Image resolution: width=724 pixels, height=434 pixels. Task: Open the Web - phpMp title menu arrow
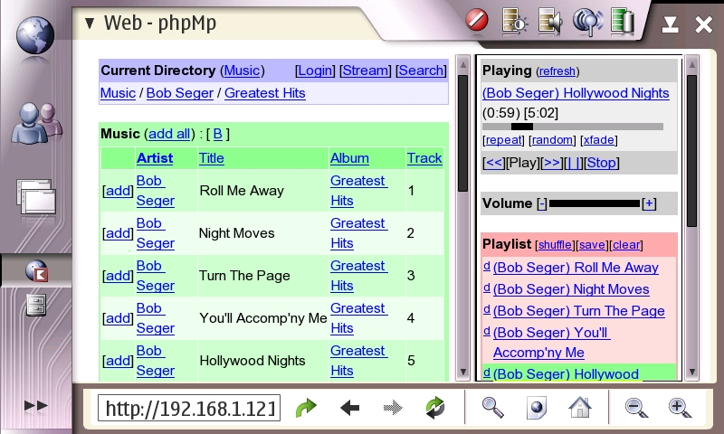(89, 23)
